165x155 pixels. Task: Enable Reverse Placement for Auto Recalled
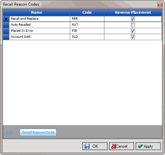point(133,25)
